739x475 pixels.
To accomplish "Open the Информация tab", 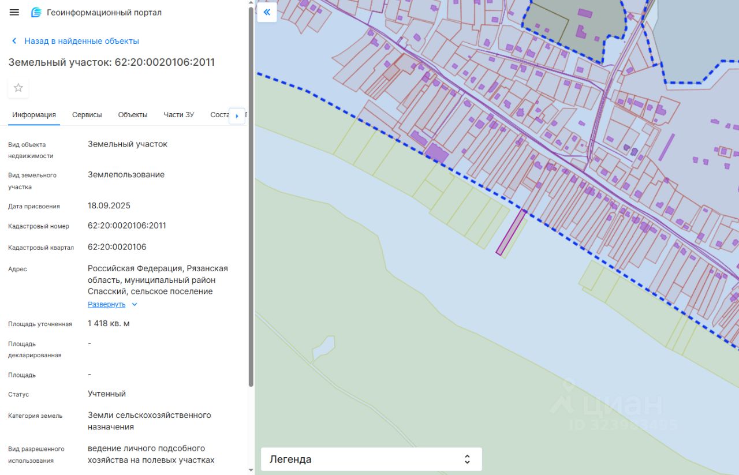I will click(34, 115).
